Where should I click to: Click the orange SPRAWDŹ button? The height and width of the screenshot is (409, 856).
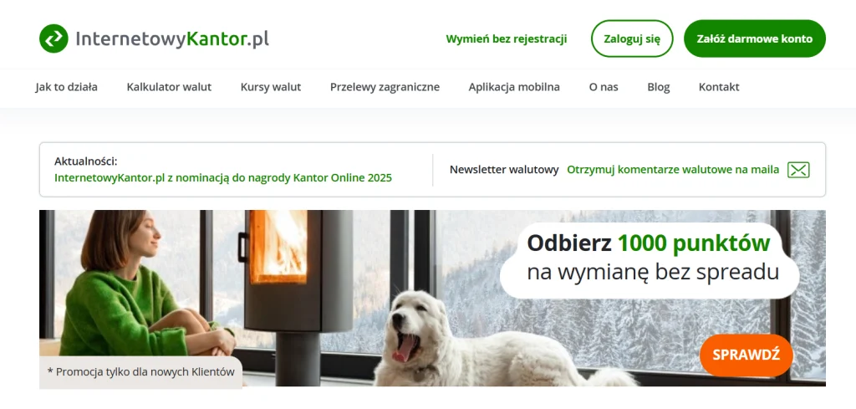click(746, 355)
